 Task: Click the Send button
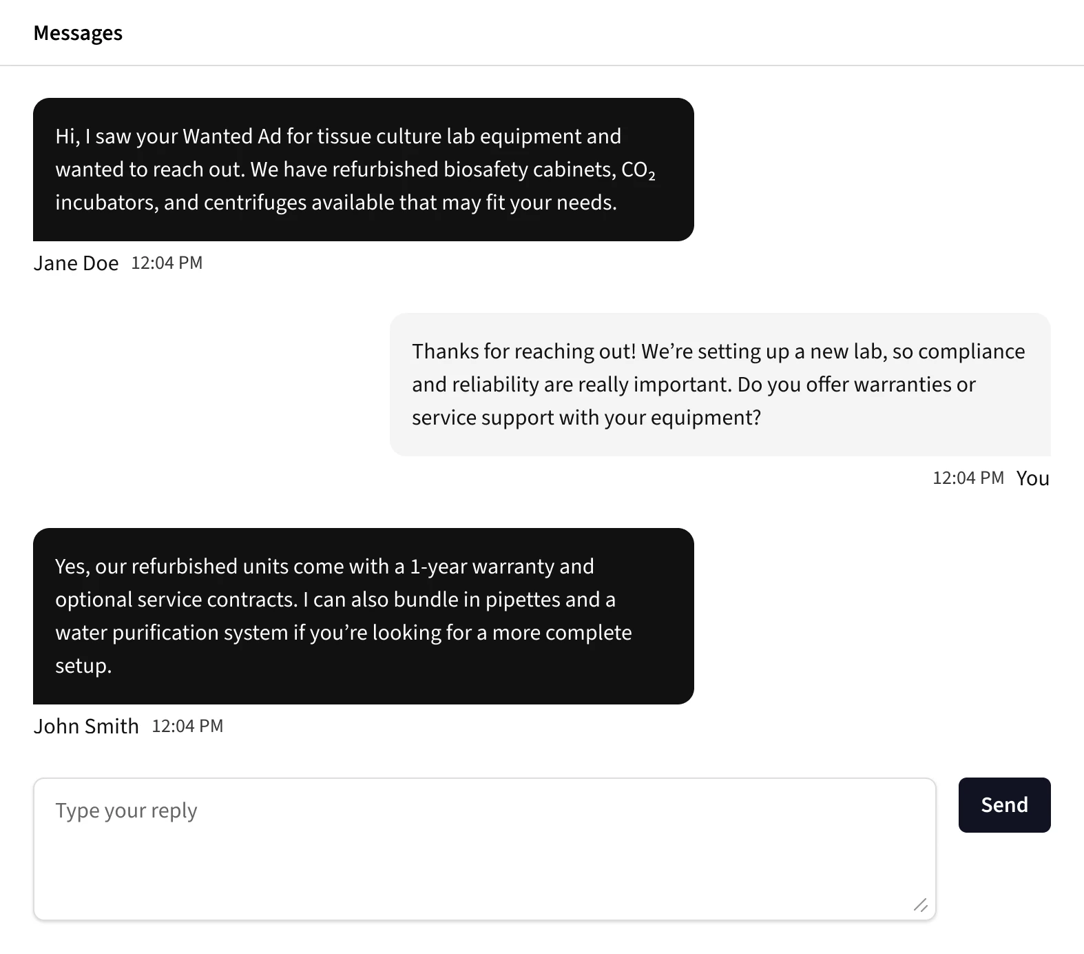[x=1003, y=804]
